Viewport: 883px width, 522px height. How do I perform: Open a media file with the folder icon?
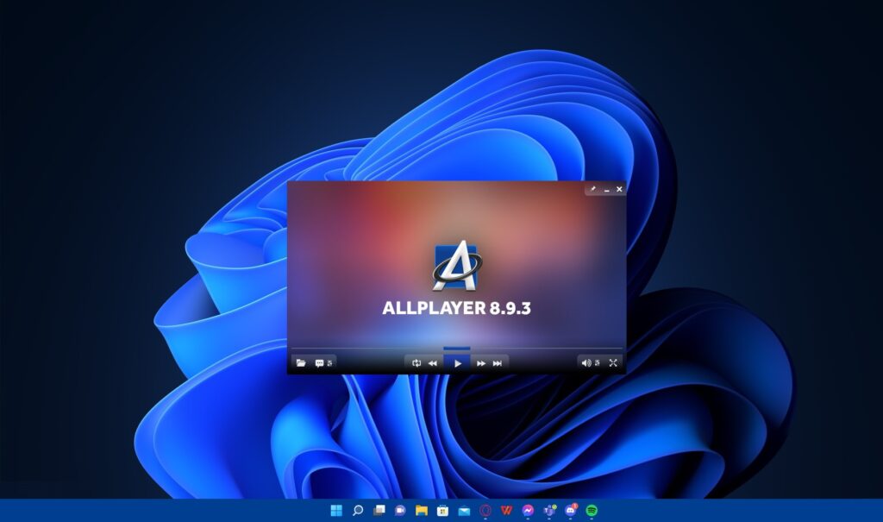coord(301,363)
